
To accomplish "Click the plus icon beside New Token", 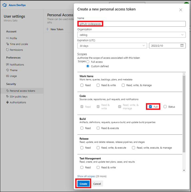I will [47, 29].
